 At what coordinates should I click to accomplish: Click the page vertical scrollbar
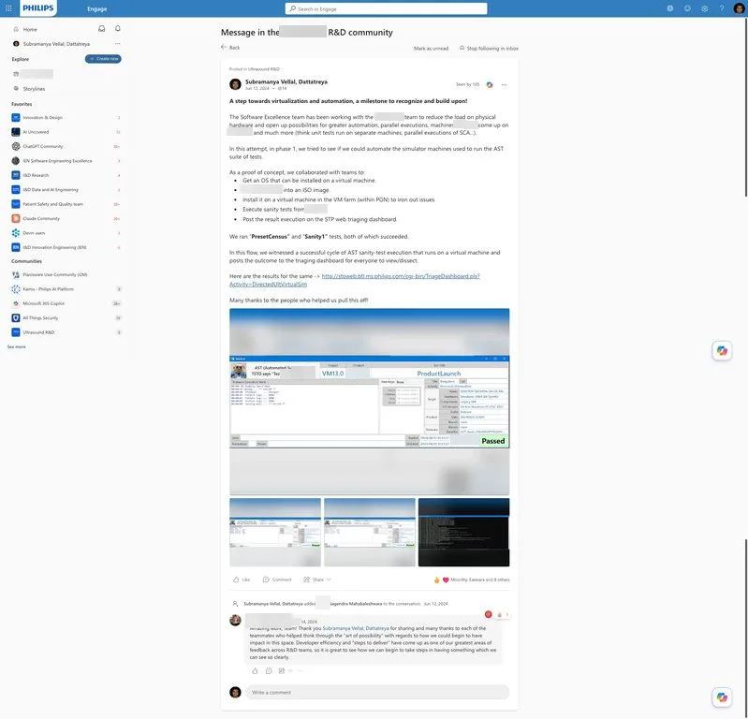(746, 109)
